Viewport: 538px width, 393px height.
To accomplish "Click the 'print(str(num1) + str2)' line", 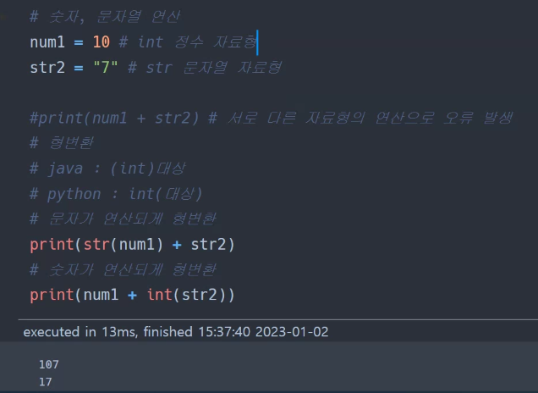I will pos(132,245).
